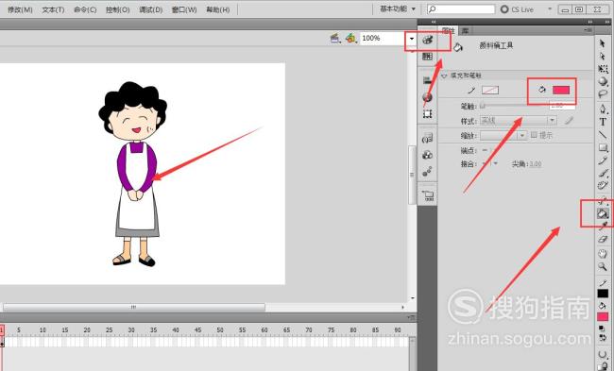The image size is (614, 371).
Task: Open the Code Snippets panel icon
Action: [x=427, y=138]
